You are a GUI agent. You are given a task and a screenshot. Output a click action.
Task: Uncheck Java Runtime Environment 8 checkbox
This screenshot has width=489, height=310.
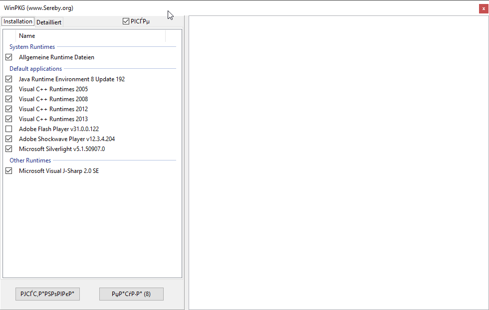click(x=9, y=79)
